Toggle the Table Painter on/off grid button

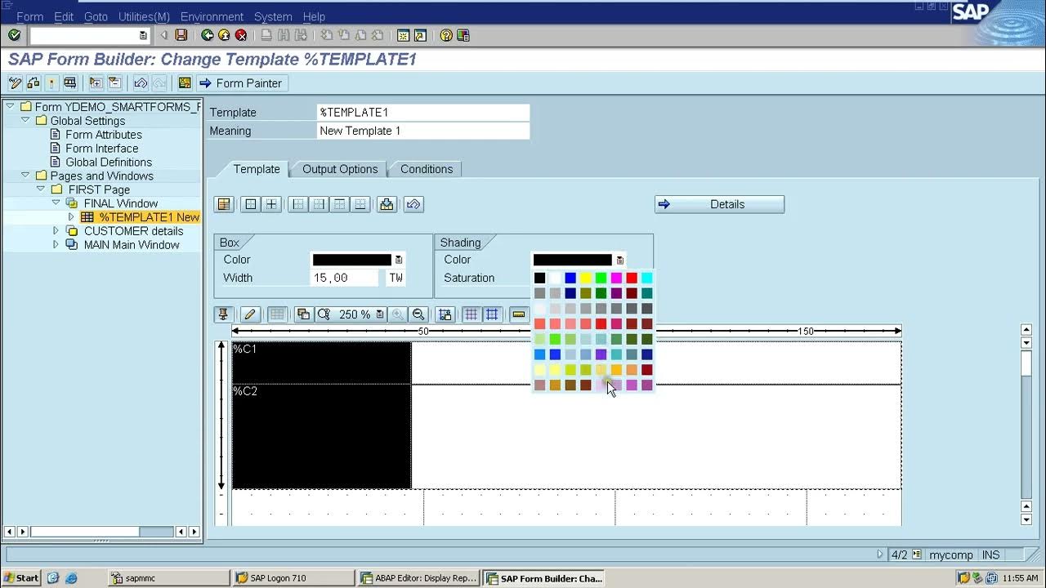pyautogui.click(x=278, y=314)
